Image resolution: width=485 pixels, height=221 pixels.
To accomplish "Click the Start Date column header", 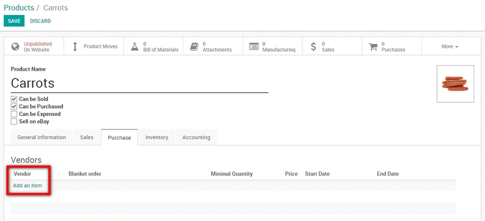I will pos(317,174).
